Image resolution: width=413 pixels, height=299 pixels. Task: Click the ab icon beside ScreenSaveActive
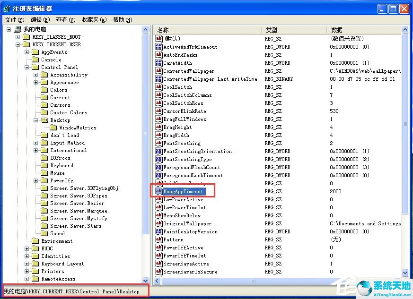(160, 264)
